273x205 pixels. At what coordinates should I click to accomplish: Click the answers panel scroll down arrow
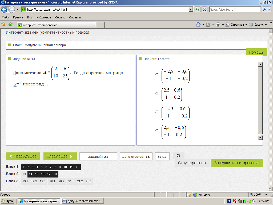click(260, 138)
